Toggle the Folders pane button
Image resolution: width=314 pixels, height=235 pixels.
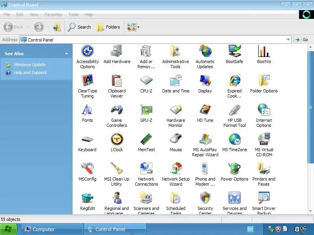point(108,27)
